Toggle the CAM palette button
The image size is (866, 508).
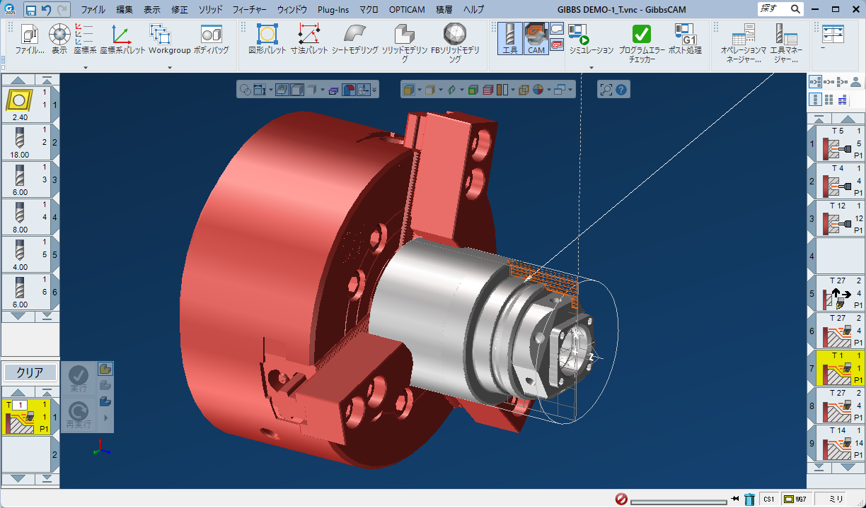[x=536, y=37]
